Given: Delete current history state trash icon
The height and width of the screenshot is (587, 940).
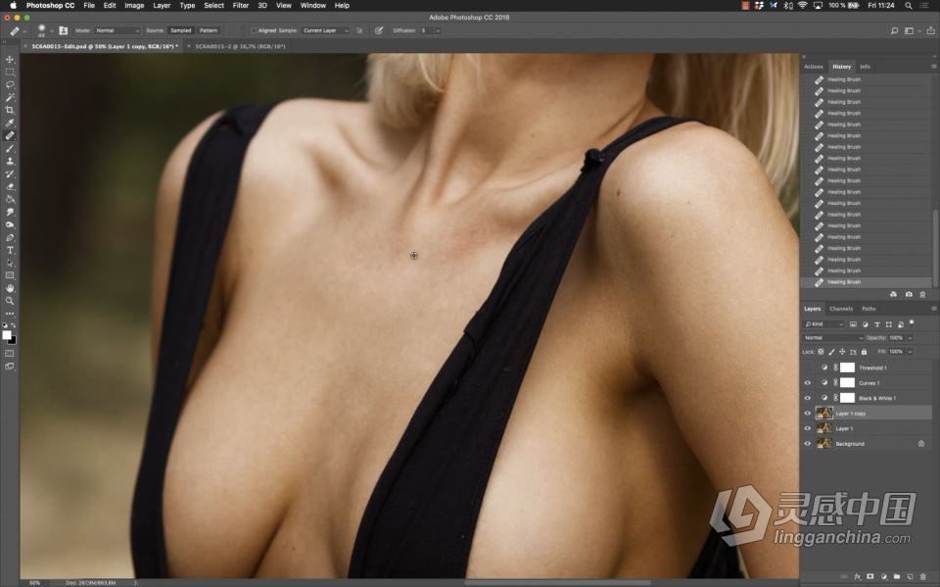Looking at the screenshot, I should (x=922, y=294).
